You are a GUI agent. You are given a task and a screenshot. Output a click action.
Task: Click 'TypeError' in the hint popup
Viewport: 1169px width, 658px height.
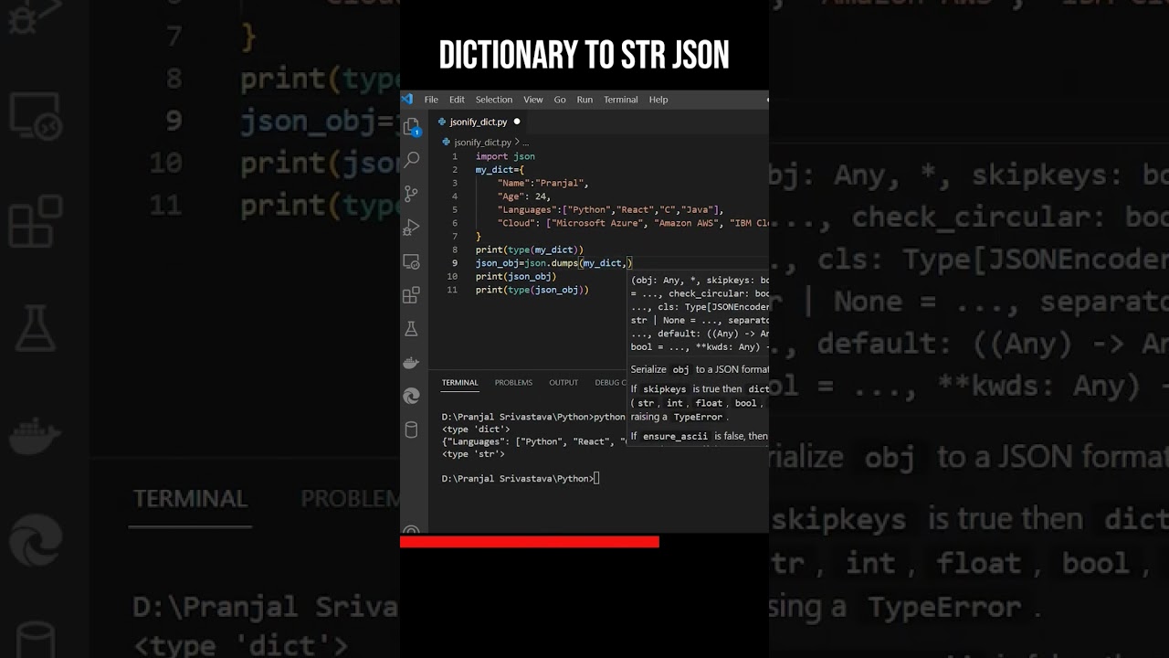click(699, 417)
